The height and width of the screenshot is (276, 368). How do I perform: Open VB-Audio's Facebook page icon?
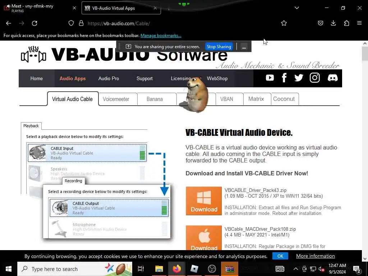(284, 78)
